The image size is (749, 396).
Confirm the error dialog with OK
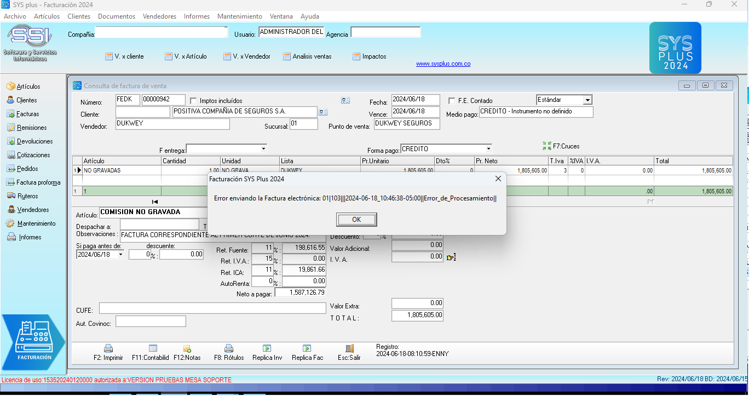[x=356, y=220]
